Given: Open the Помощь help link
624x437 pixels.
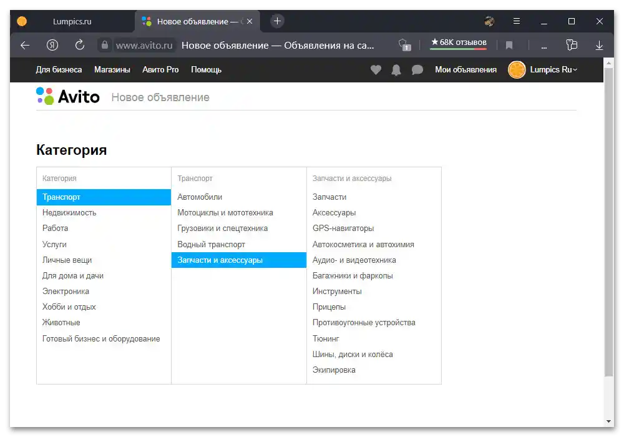Looking at the screenshot, I should (x=206, y=70).
